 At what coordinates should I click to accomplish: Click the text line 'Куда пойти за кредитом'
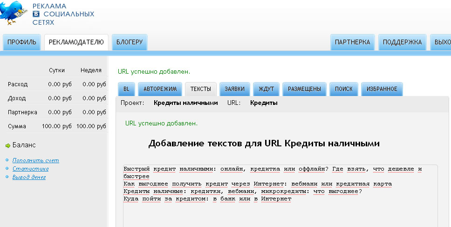[x=207, y=199]
